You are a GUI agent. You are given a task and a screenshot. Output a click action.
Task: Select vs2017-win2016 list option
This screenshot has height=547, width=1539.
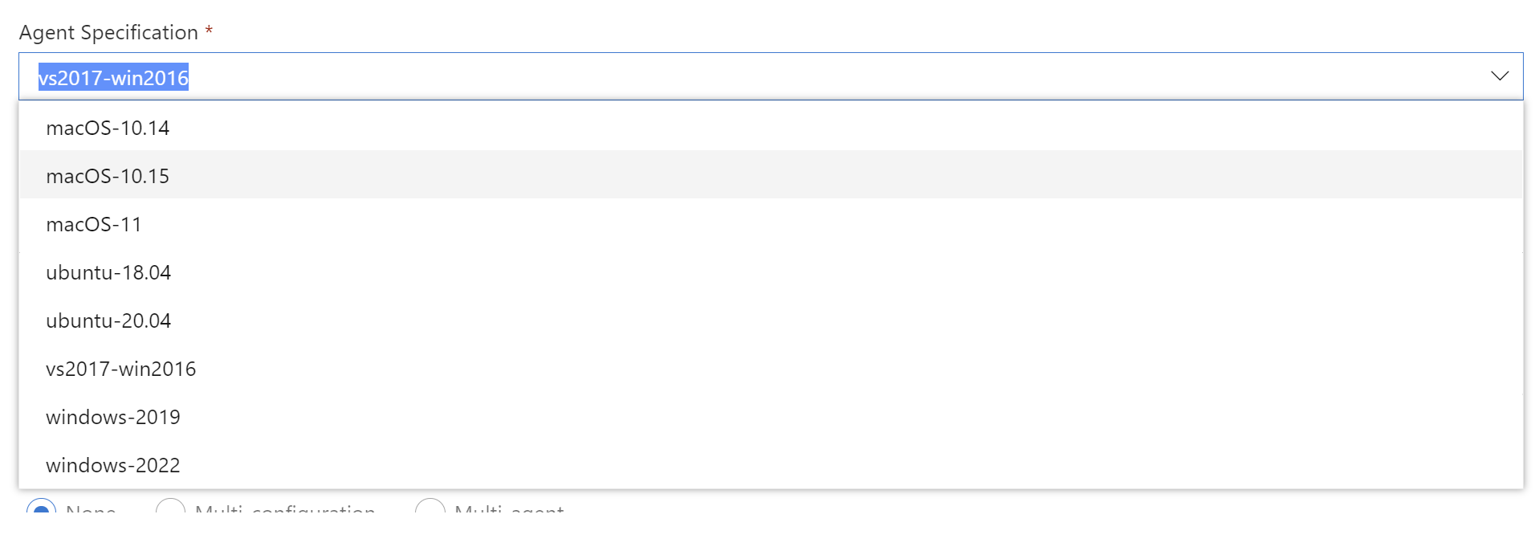(771, 368)
